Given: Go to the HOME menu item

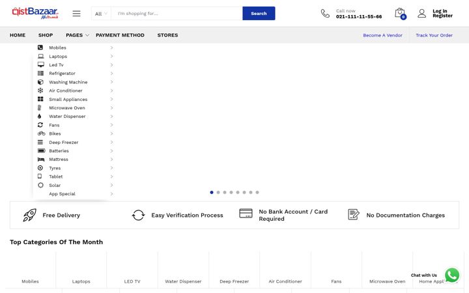Looking at the screenshot, I should pyautogui.click(x=18, y=35).
